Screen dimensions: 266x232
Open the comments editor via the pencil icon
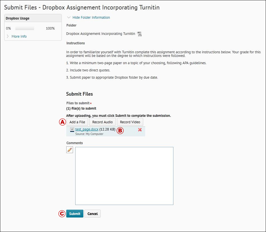point(69,150)
